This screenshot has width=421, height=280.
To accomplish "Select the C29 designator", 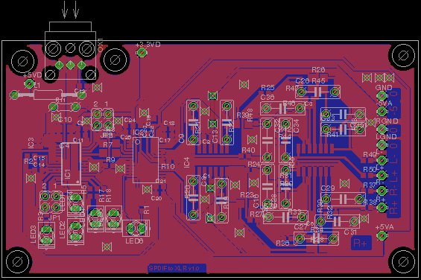I will 328,188.
